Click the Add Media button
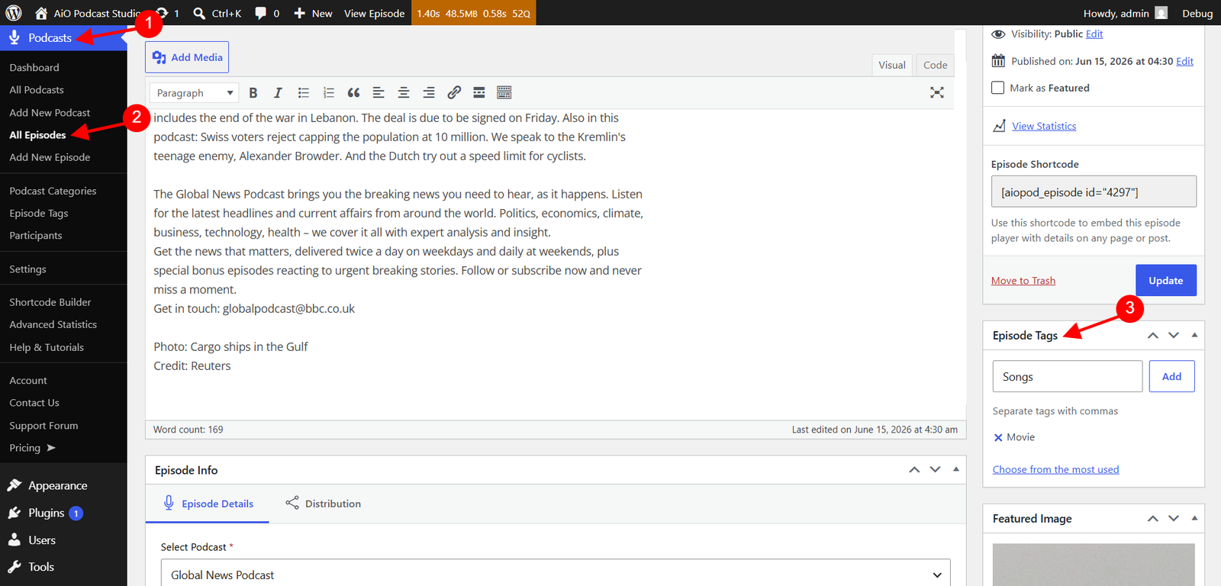Screen dimensions: 1221x586 (x=187, y=57)
